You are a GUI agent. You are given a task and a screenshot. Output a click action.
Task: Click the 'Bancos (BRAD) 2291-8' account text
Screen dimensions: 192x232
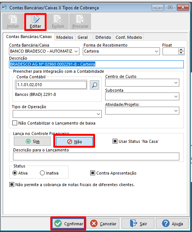point(35,94)
